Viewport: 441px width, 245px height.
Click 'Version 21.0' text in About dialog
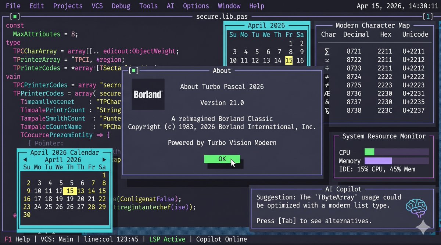coord(222,103)
